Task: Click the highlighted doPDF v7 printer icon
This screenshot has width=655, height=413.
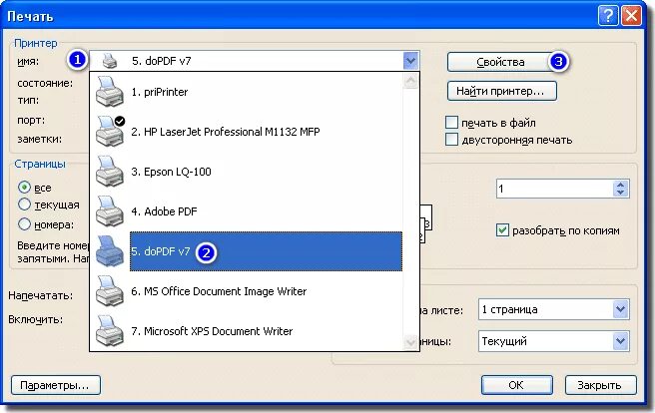Action: (x=110, y=251)
